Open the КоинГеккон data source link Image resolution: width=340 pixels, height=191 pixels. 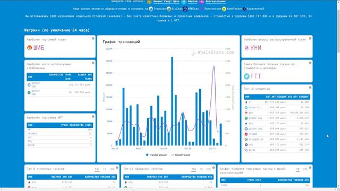[234, 9]
